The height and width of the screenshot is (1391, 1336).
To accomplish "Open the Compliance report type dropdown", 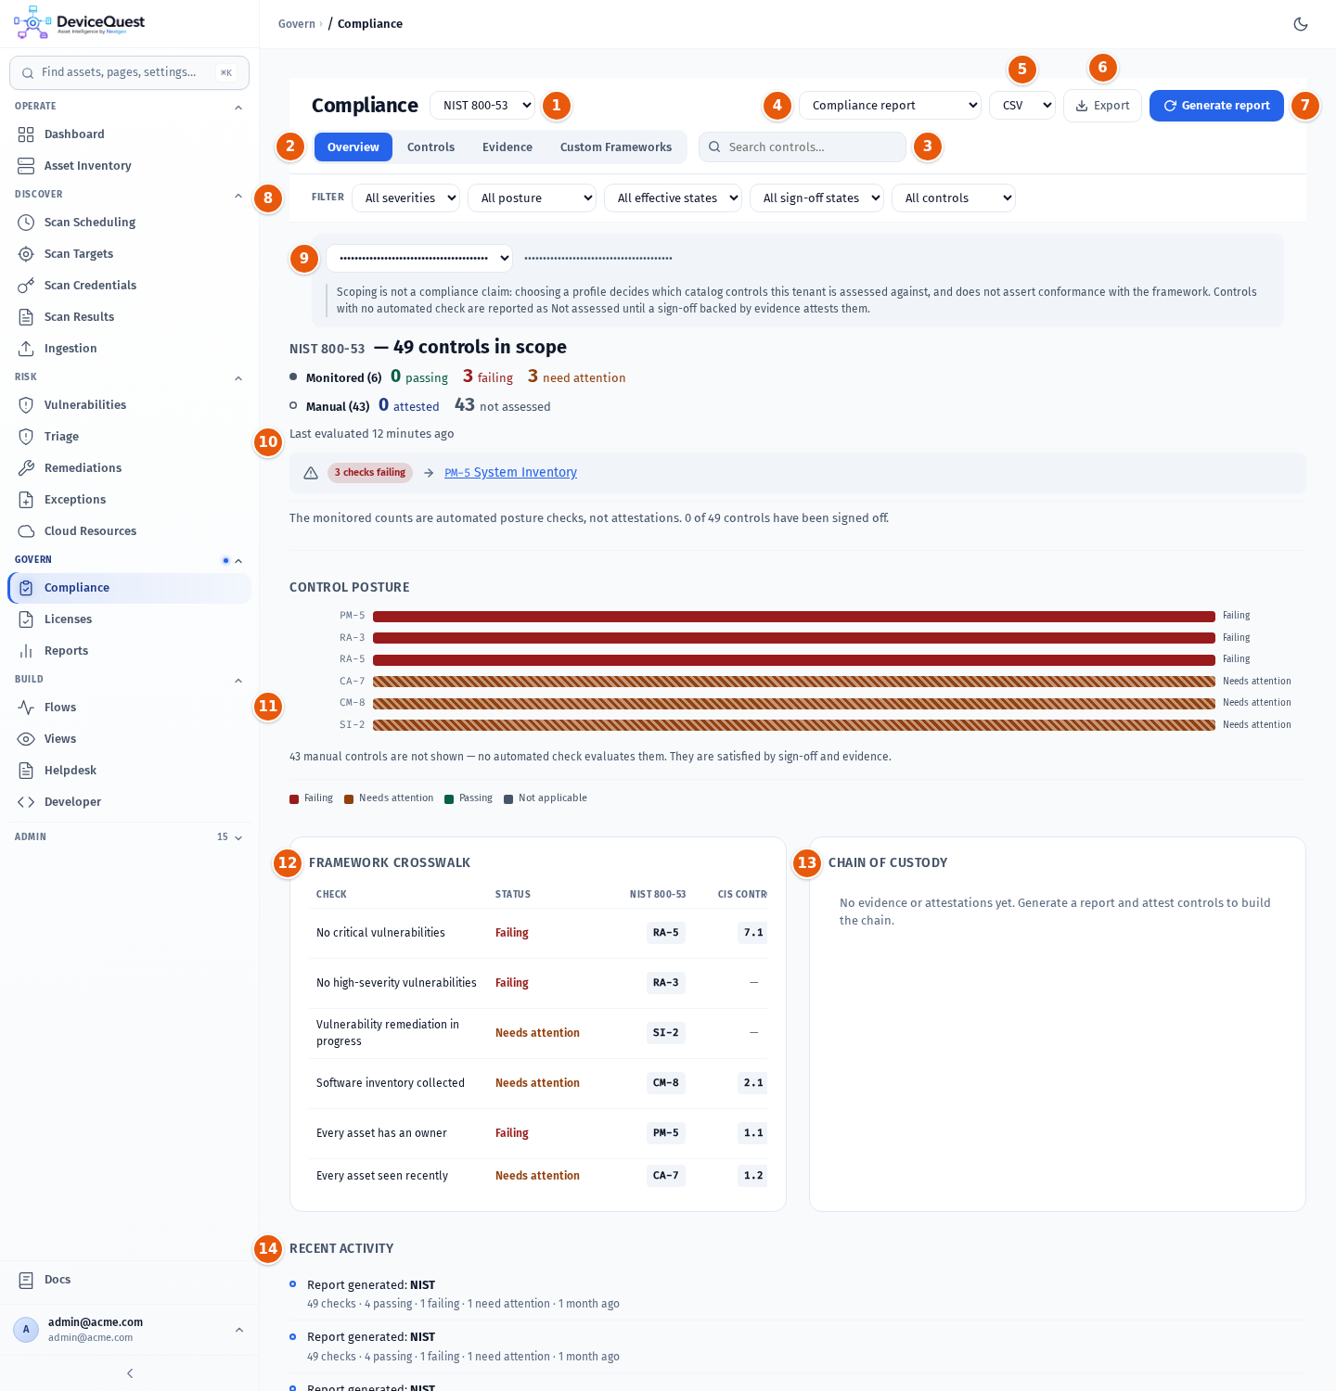I will (890, 106).
